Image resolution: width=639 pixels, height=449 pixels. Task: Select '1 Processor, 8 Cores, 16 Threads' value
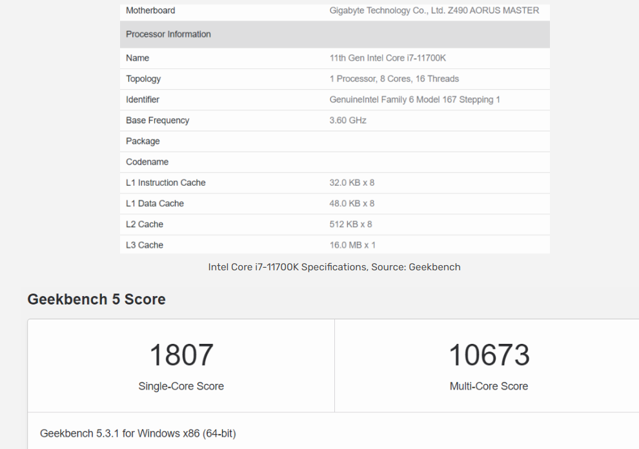[394, 79]
